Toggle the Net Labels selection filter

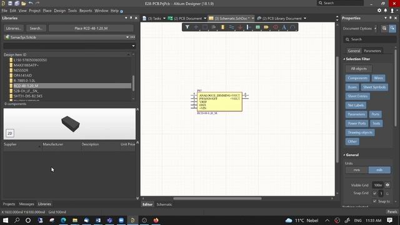click(356, 105)
